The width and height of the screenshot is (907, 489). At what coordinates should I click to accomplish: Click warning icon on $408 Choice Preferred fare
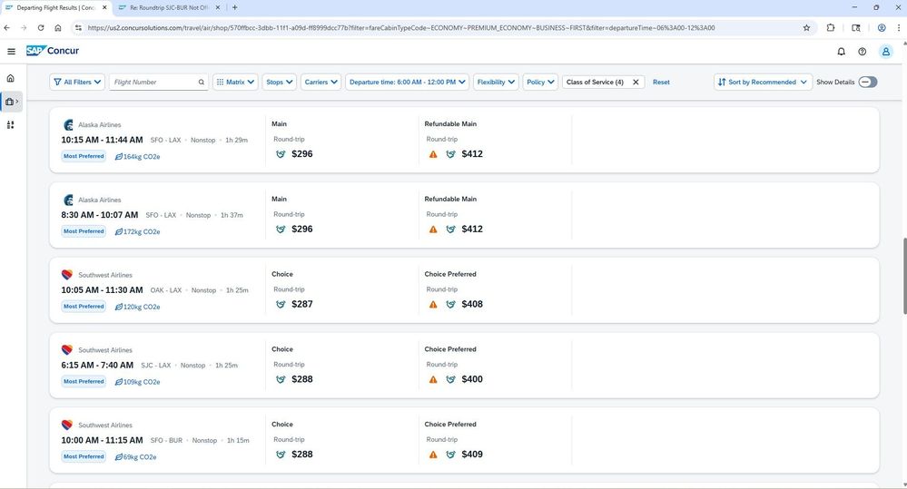coord(433,305)
